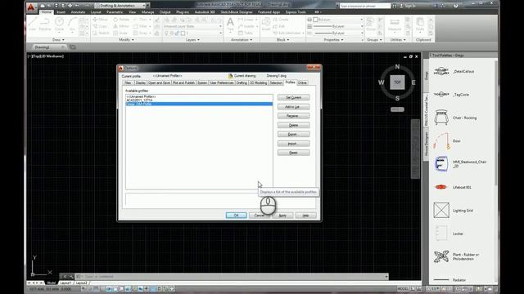
Task: Select the Circle tool in Draw panel
Action: pyautogui.click(x=59, y=24)
